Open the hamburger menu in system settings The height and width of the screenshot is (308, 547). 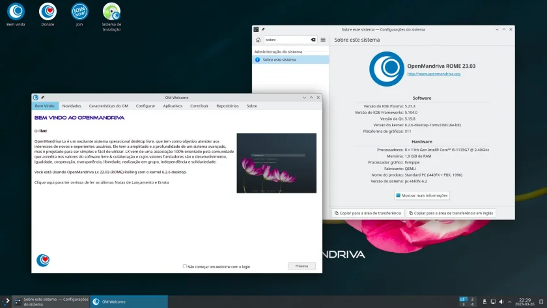(x=323, y=40)
